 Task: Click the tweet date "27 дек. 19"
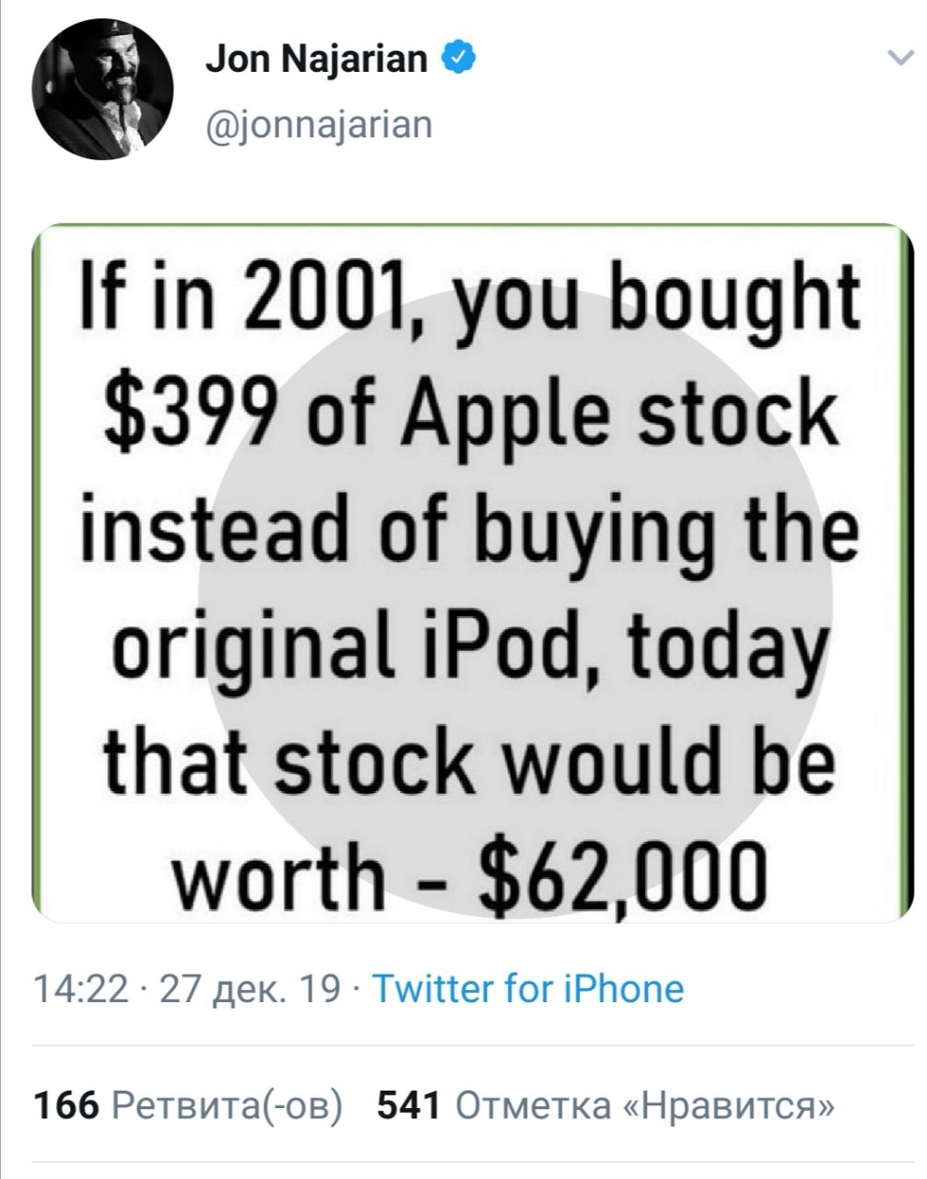point(251,989)
